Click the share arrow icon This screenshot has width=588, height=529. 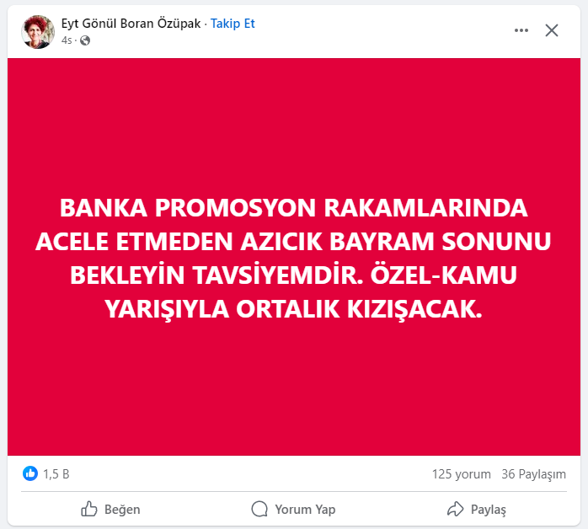click(x=455, y=509)
